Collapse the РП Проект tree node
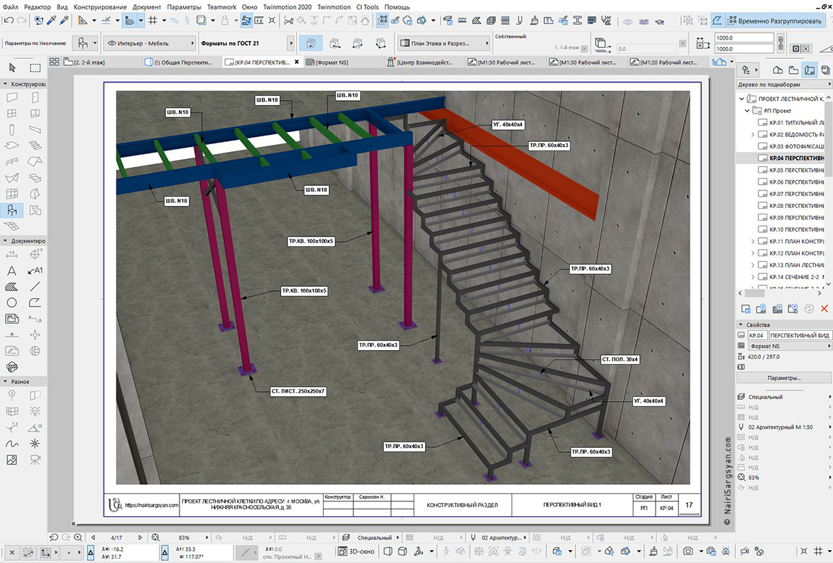This screenshot has width=833, height=563. pyautogui.click(x=747, y=111)
